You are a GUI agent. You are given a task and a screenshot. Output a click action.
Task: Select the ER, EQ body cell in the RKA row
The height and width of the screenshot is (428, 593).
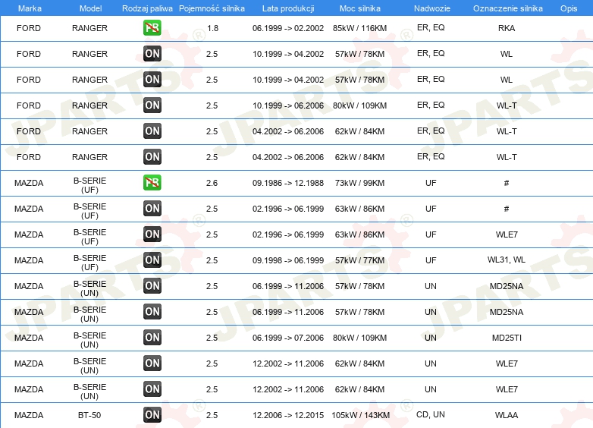click(431, 27)
